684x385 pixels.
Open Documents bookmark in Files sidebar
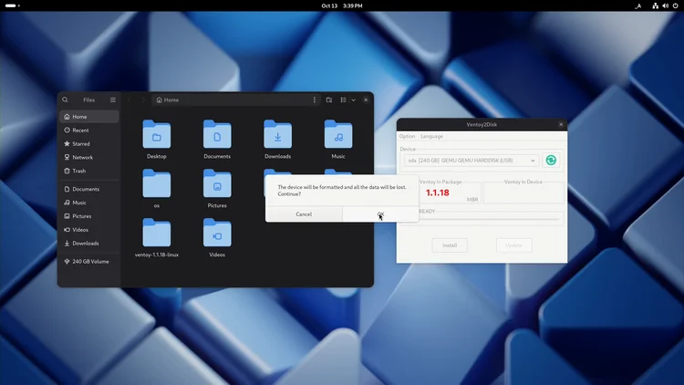tap(89, 189)
